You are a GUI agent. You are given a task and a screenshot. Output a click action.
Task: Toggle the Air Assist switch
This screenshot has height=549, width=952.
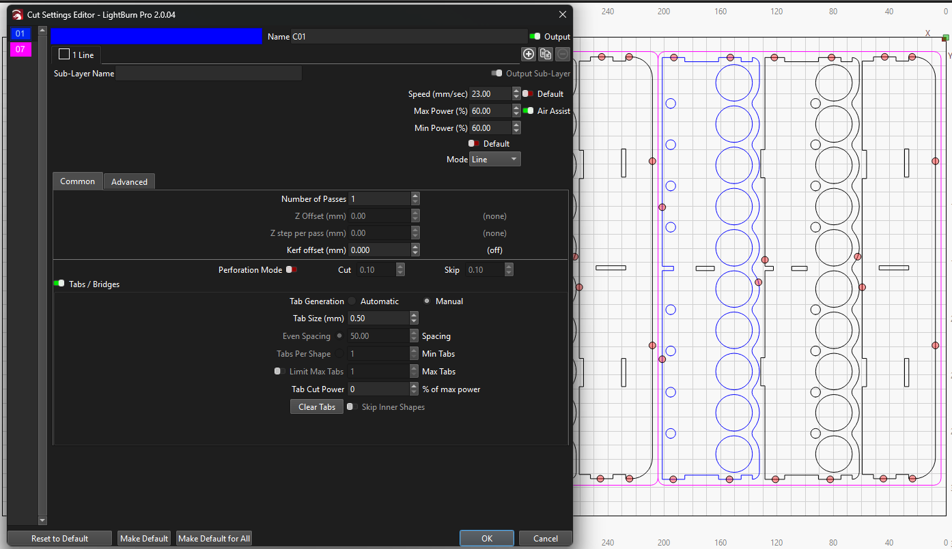(528, 110)
